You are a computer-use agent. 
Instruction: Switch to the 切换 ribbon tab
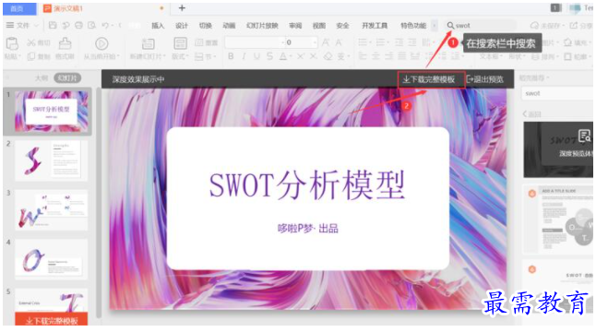coord(205,26)
